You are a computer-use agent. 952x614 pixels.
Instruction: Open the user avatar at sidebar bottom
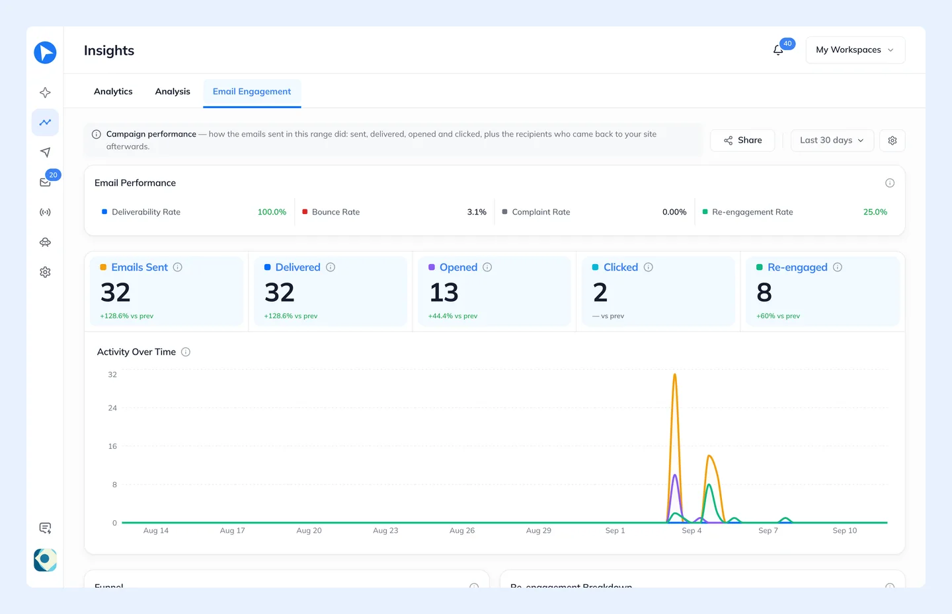(x=45, y=560)
